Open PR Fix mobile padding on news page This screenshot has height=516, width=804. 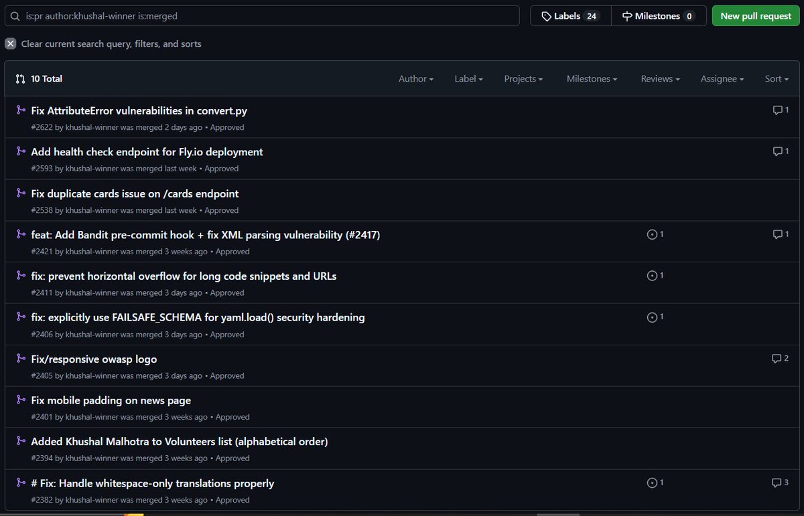click(x=111, y=400)
